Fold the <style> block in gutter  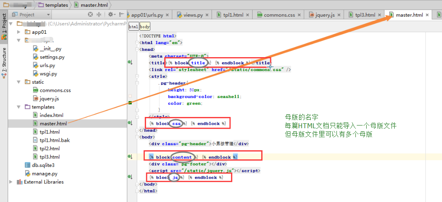(137, 76)
